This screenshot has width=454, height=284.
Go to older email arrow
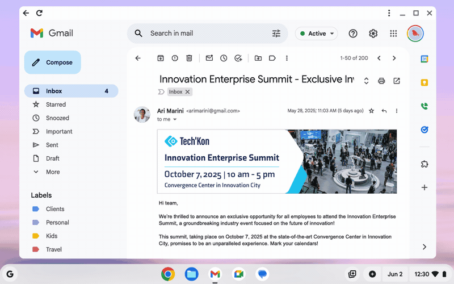pos(394,59)
